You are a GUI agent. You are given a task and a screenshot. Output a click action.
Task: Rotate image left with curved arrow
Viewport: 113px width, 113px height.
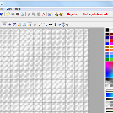40,25
